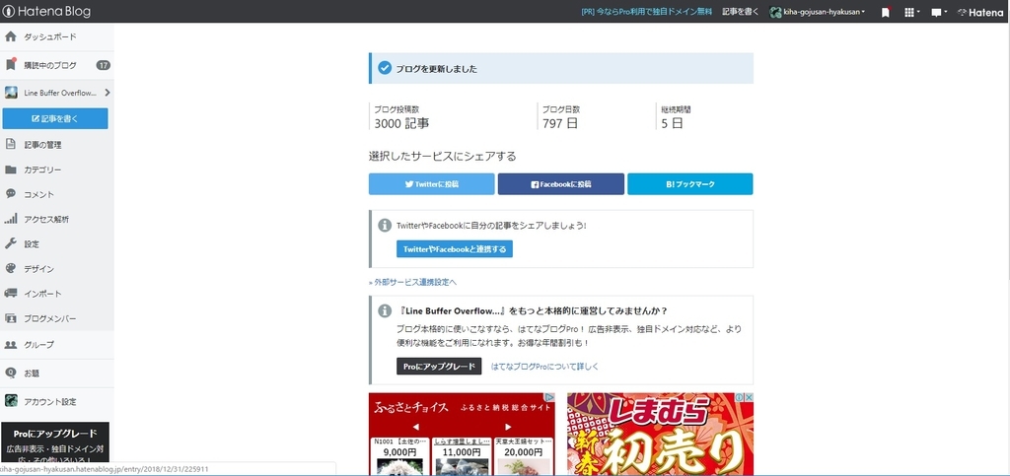Expand the Line Buffer Overflow blog chevron
The height and width of the screenshot is (476, 1010).
point(107,93)
